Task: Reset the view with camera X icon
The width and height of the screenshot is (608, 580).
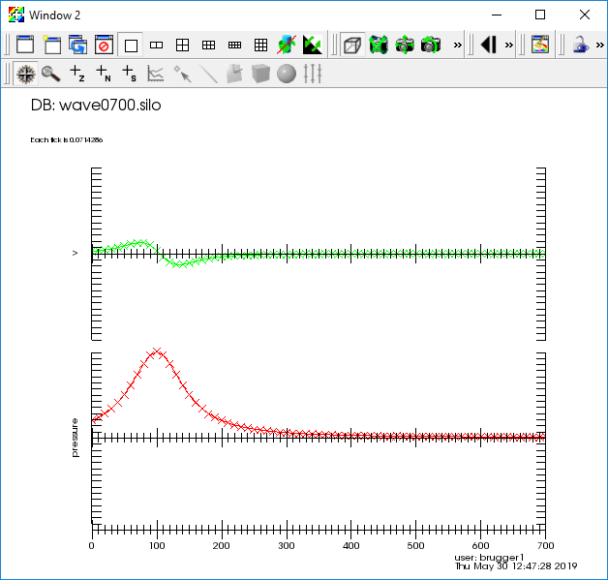Action: pos(379,45)
